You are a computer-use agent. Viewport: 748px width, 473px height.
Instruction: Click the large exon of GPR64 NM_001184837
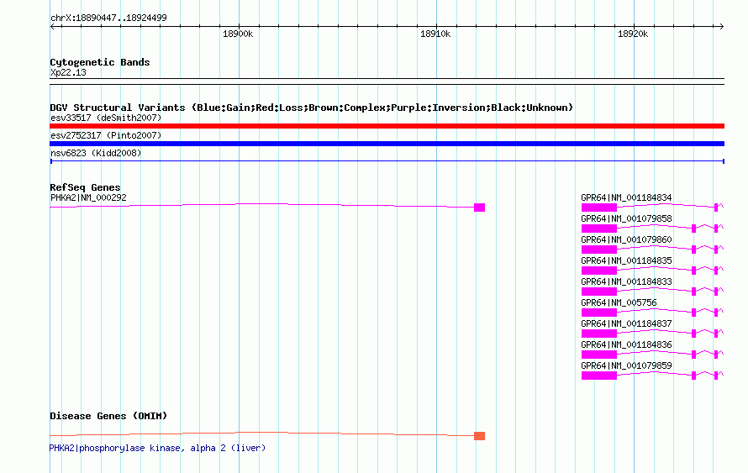(599, 334)
